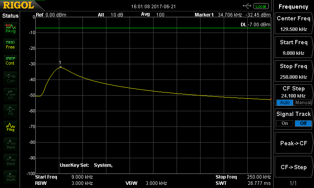Click the 1/1 menu page indicator
The width and height of the screenshot is (314, 188).
293,183
